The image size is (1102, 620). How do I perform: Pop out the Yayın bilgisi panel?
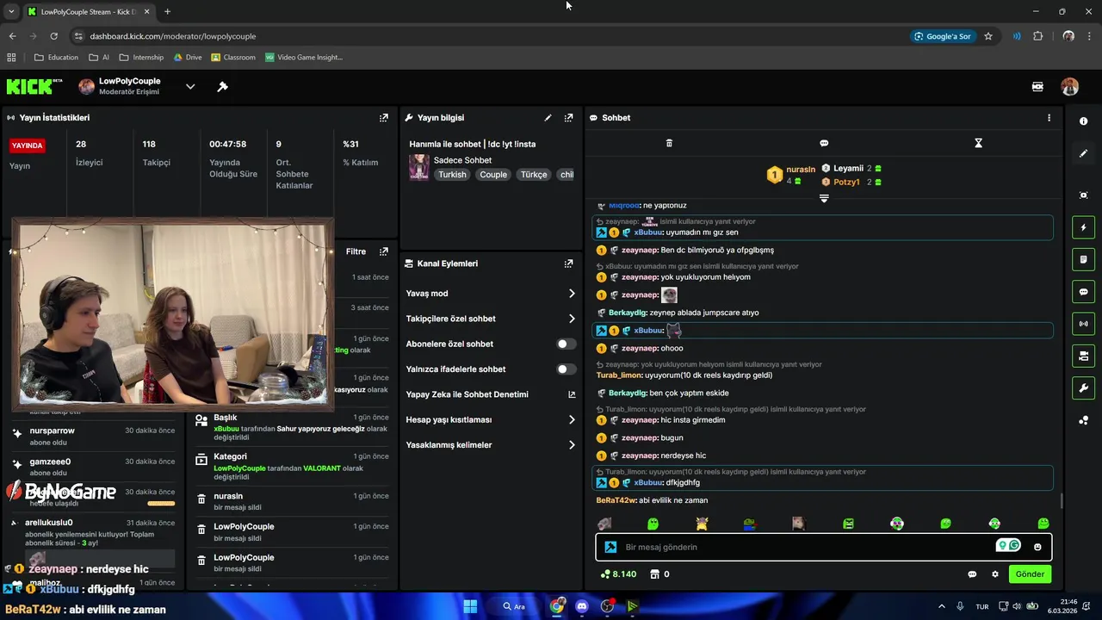568,118
